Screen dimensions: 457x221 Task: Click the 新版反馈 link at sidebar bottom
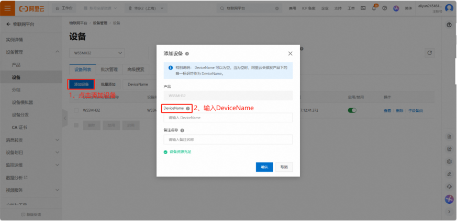point(31,215)
